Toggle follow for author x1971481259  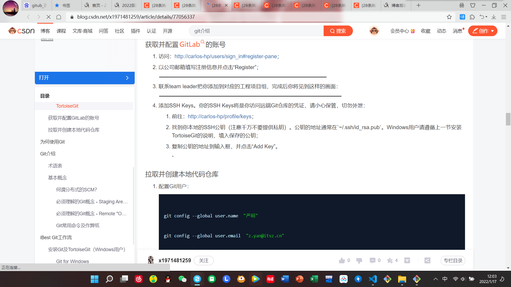pyautogui.click(x=204, y=260)
